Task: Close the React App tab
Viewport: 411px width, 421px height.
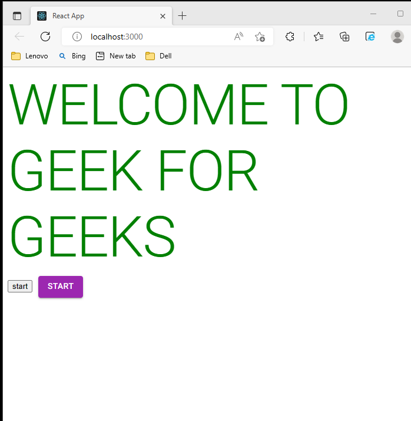Action: pyautogui.click(x=162, y=16)
